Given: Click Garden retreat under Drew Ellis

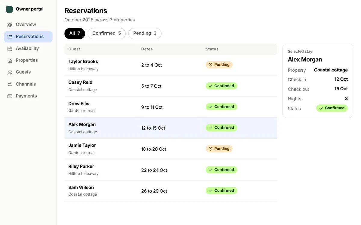Looking at the screenshot, I should point(82,111).
